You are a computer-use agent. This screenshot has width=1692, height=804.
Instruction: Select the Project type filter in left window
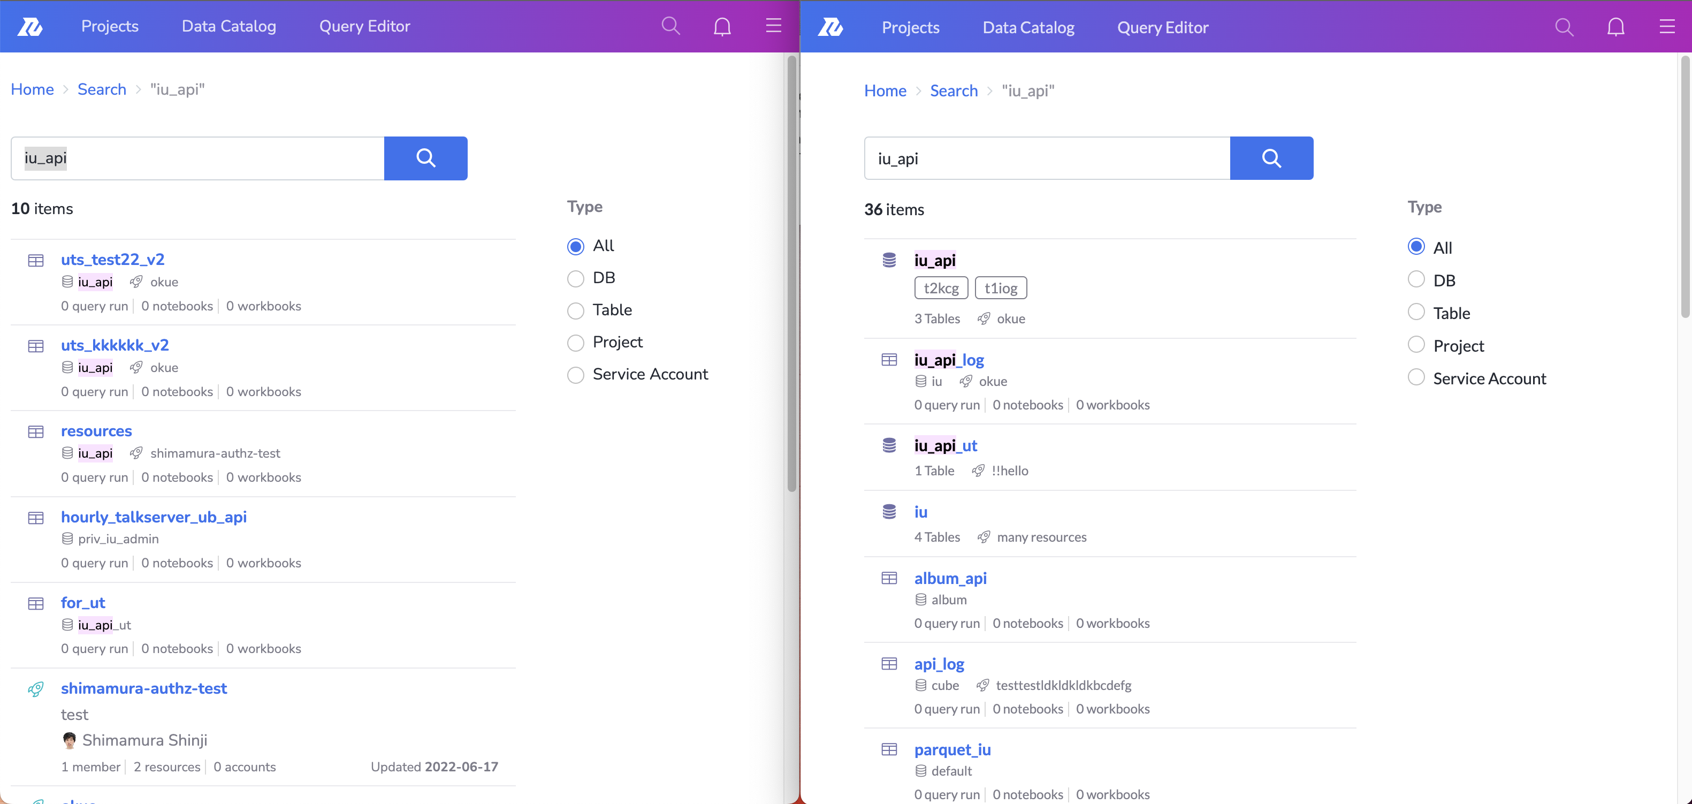[x=575, y=343]
